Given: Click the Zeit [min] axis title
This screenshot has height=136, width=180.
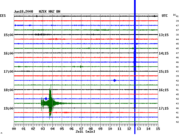Looking at the screenshot, I should (x=86, y=132).
